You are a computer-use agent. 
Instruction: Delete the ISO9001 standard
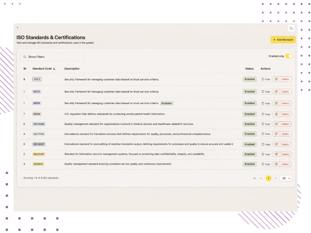(x=285, y=164)
